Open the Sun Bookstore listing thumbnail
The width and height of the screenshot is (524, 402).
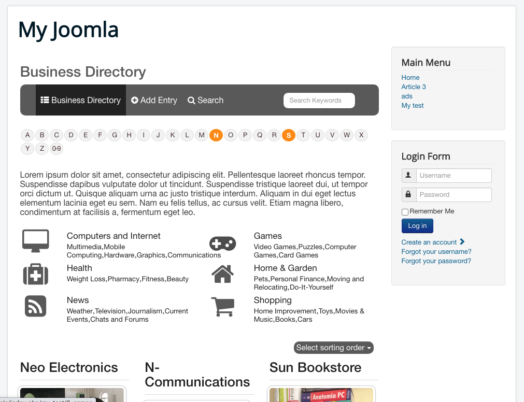pos(321,395)
